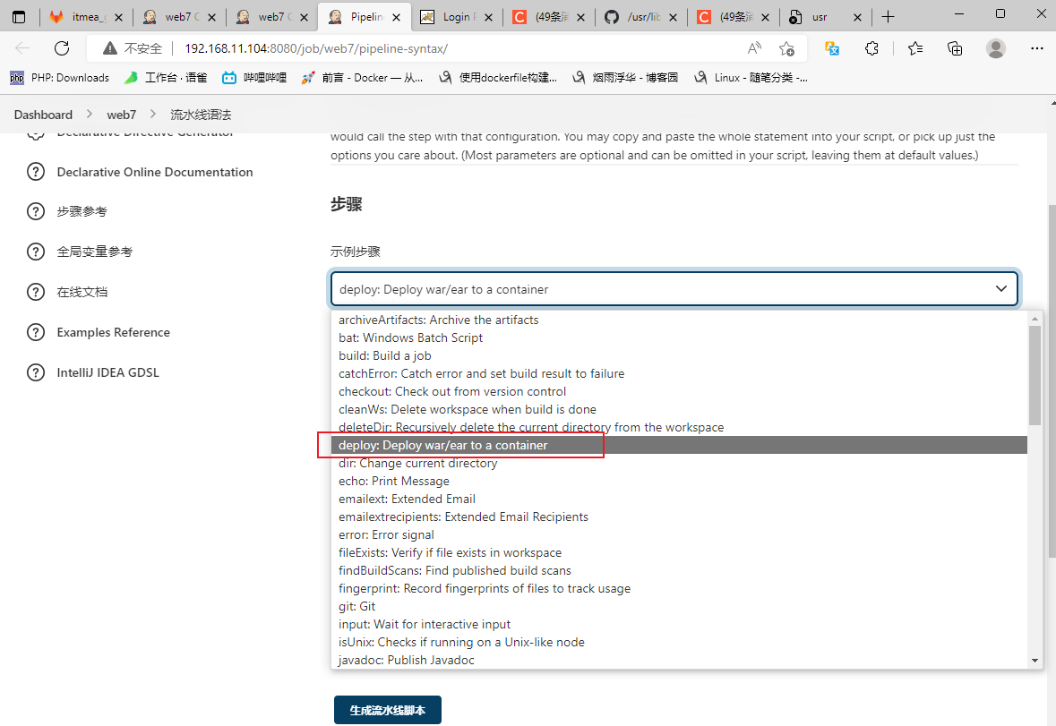Select deploy: Deploy war/ear to a container
The width and height of the screenshot is (1056, 726).
[x=679, y=445]
